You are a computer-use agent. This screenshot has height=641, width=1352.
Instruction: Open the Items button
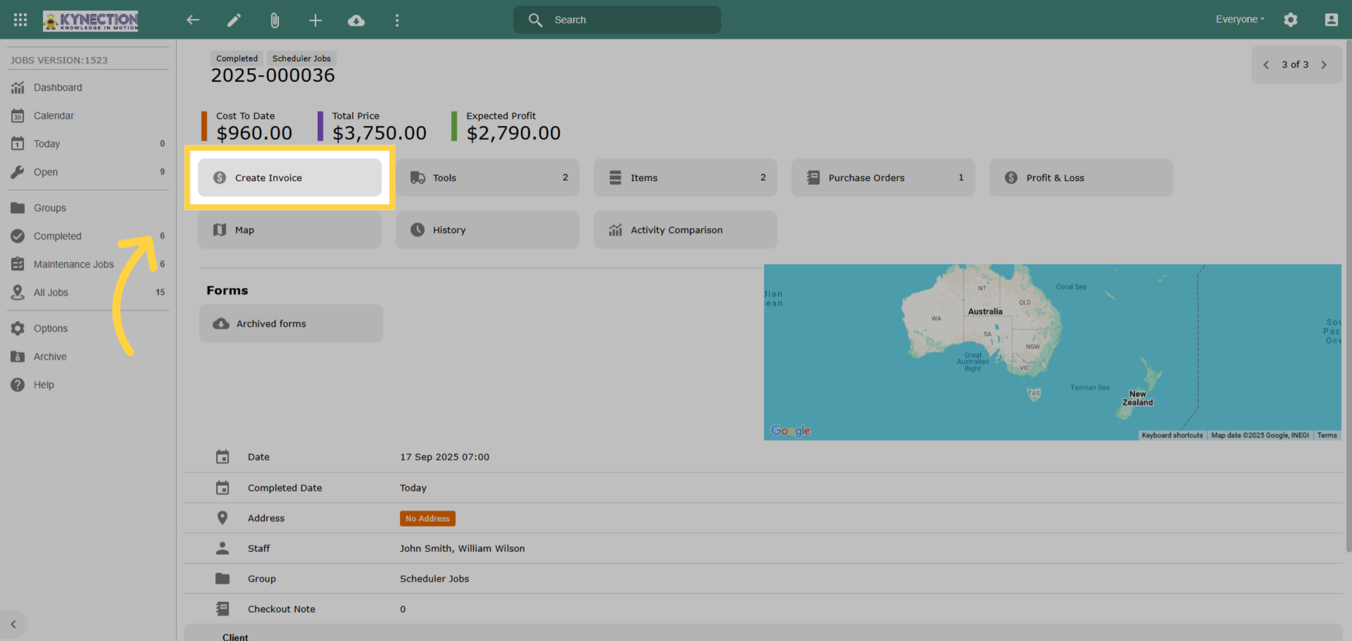[x=685, y=177]
